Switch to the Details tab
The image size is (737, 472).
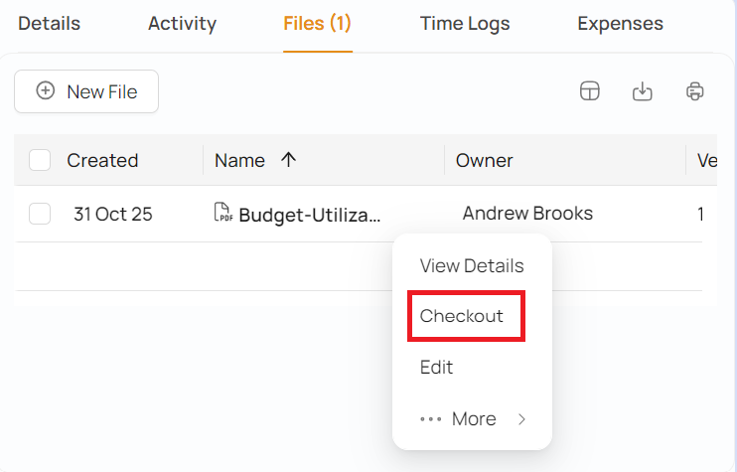[49, 23]
